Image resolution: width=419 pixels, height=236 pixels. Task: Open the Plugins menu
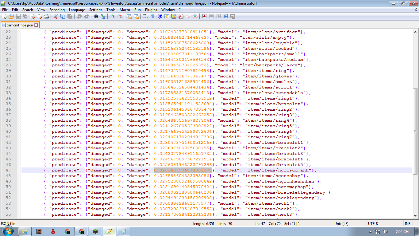(x=151, y=10)
